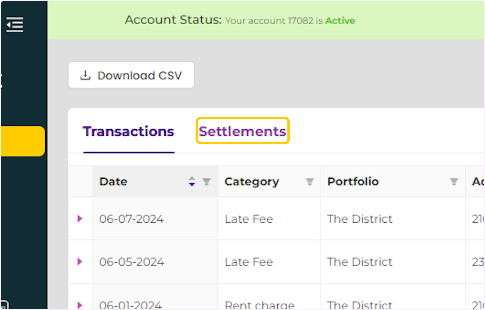Expand the 06-07-2024 Late Fee transaction row
Image resolution: width=485 pixels, height=310 pixels.
[80, 219]
